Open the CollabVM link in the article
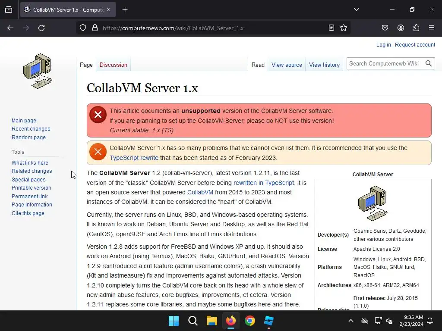This screenshot has height=331, width=442. (200, 192)
